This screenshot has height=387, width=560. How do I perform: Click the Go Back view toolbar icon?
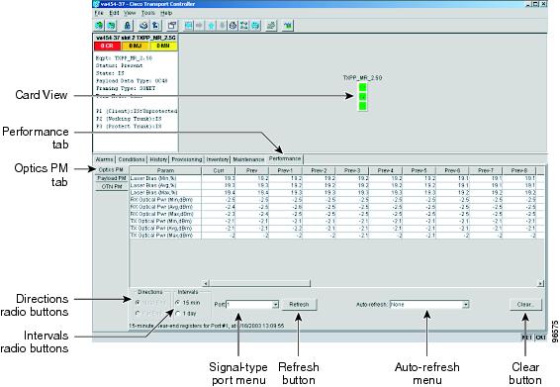click(189, 26)
